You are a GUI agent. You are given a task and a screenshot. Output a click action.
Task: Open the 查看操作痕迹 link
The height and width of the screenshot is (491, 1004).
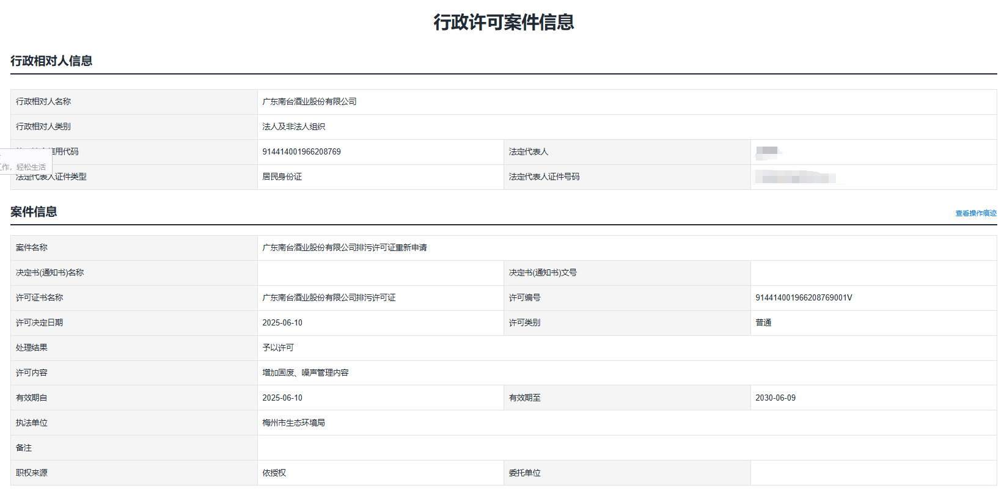click(x=976, y=213)
